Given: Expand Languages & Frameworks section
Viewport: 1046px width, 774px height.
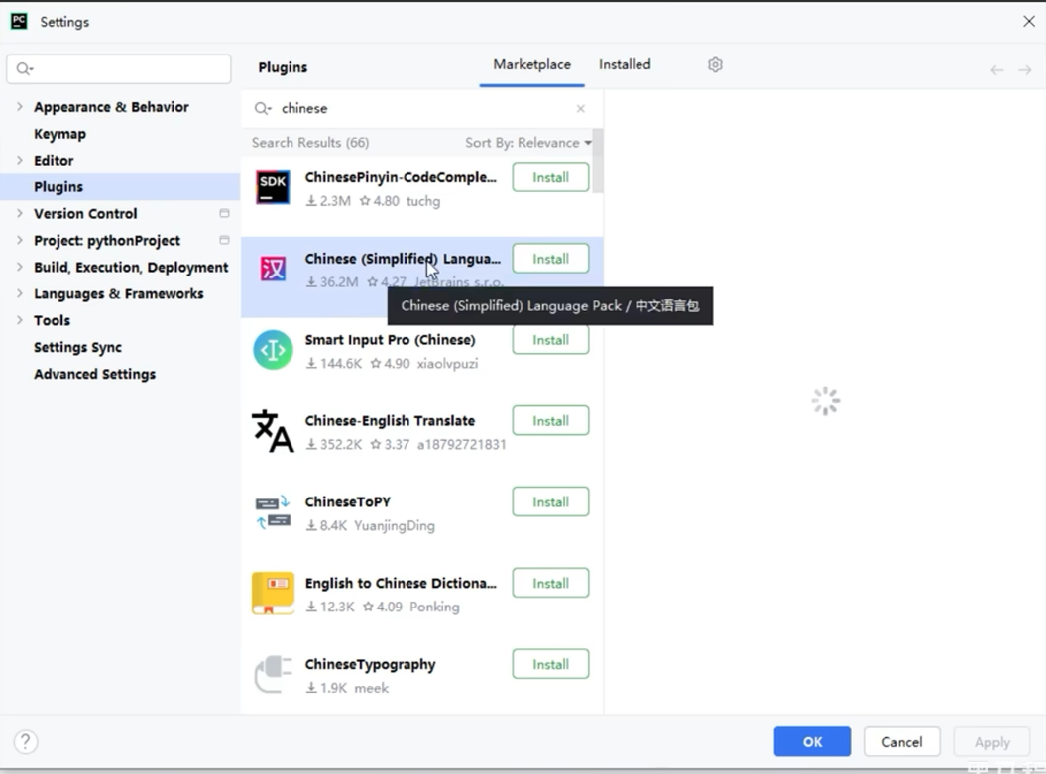Looking at the screenshot, I should [x=20, y=293].
